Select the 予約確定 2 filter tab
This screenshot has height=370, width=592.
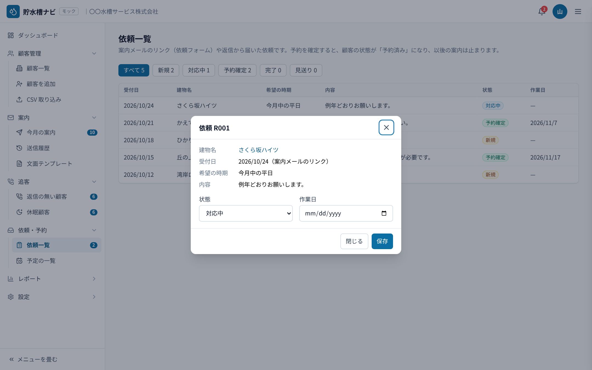(x=237, y=70)
